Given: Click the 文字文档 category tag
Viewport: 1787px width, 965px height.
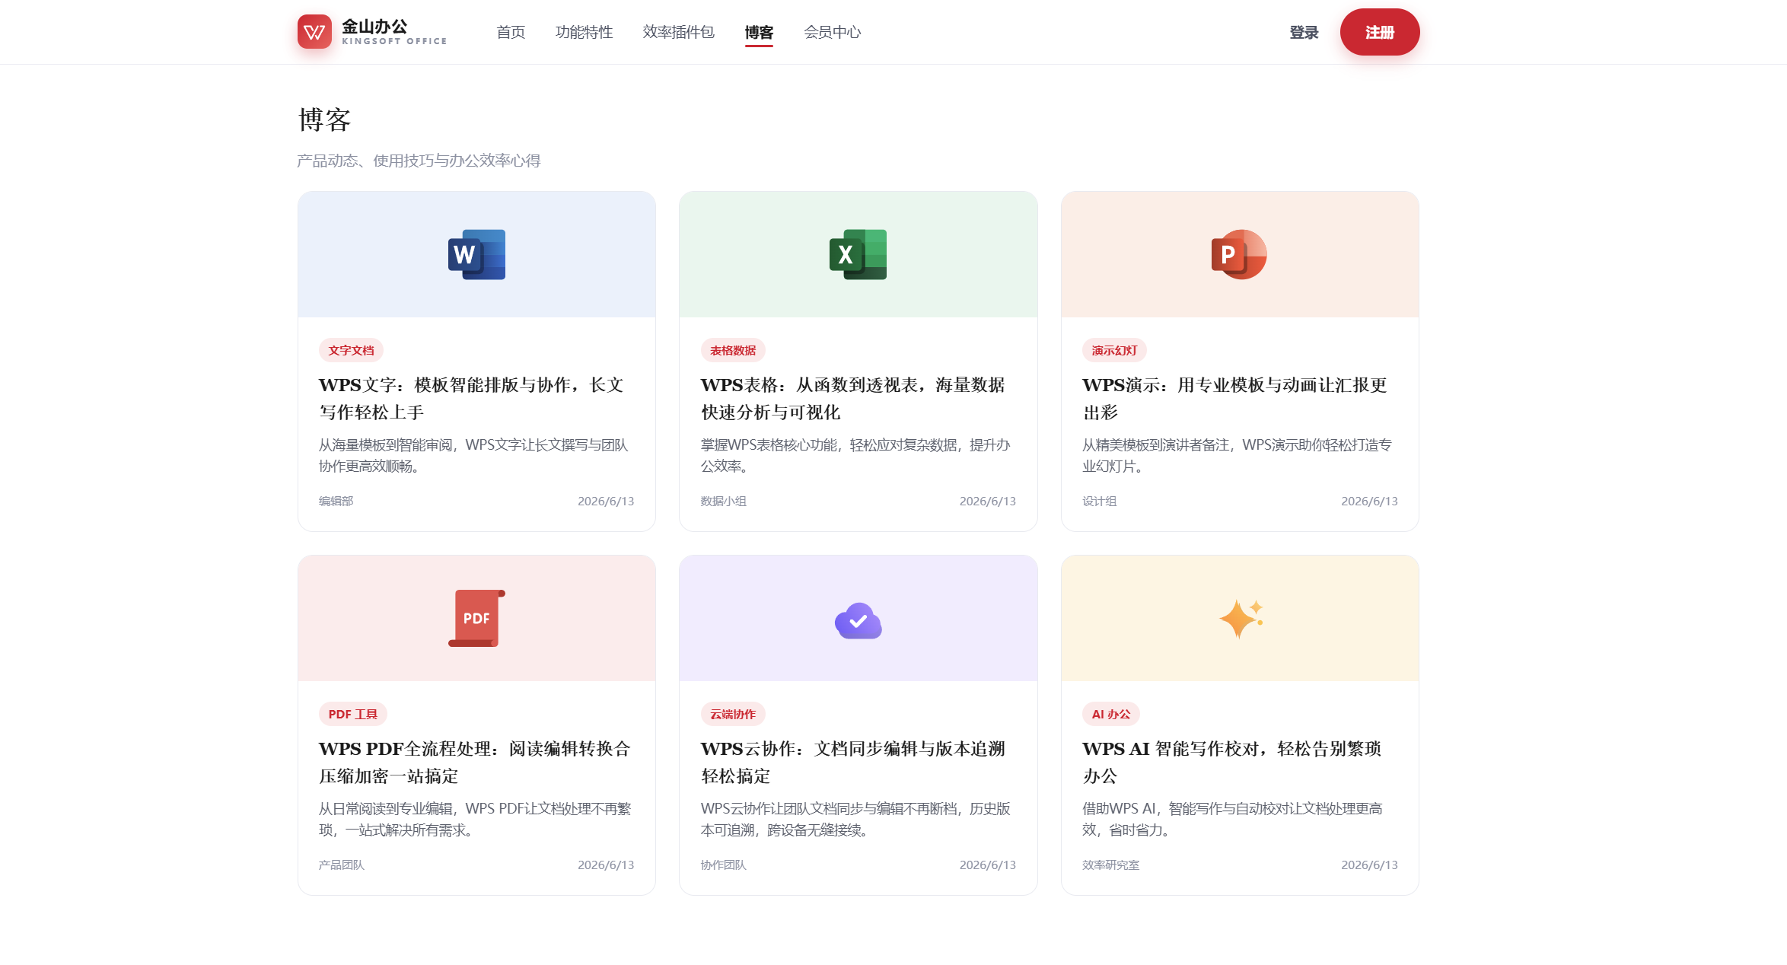Looking at the screenshot, I should point(351,350).
